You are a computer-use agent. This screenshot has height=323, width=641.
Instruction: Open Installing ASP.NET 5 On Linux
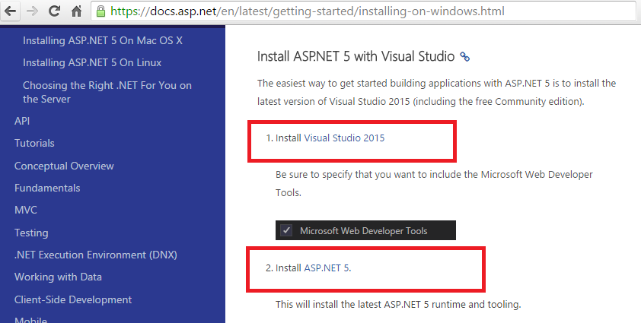[92, 62]
